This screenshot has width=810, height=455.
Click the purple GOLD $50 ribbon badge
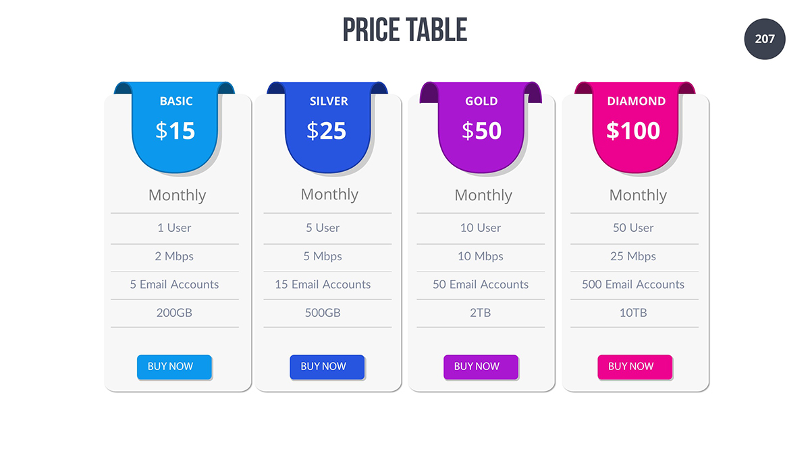(481, 125)
